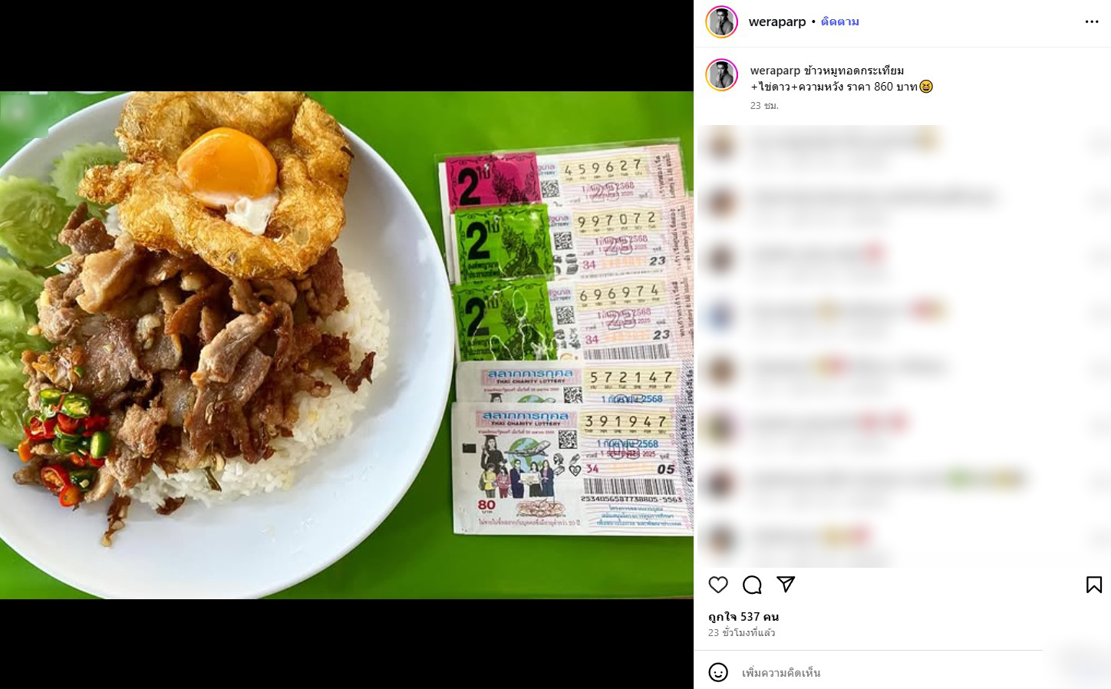Like the post with the heart icon
The width and height of the screenshot is (1111, 689).
tap(718, 585)
